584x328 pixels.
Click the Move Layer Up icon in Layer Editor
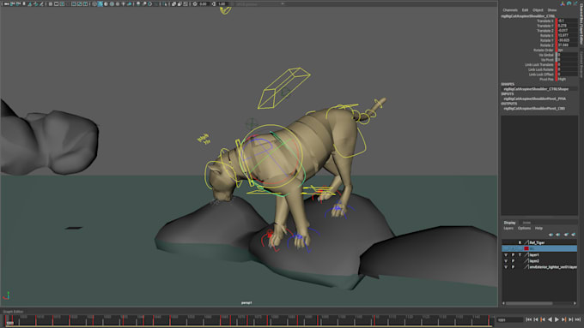[x=551, y=235]
